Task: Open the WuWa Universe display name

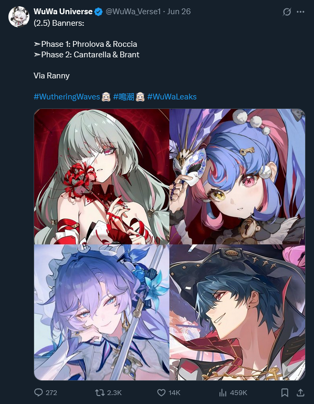Action: pyautogui.click(x=63, y=12)
